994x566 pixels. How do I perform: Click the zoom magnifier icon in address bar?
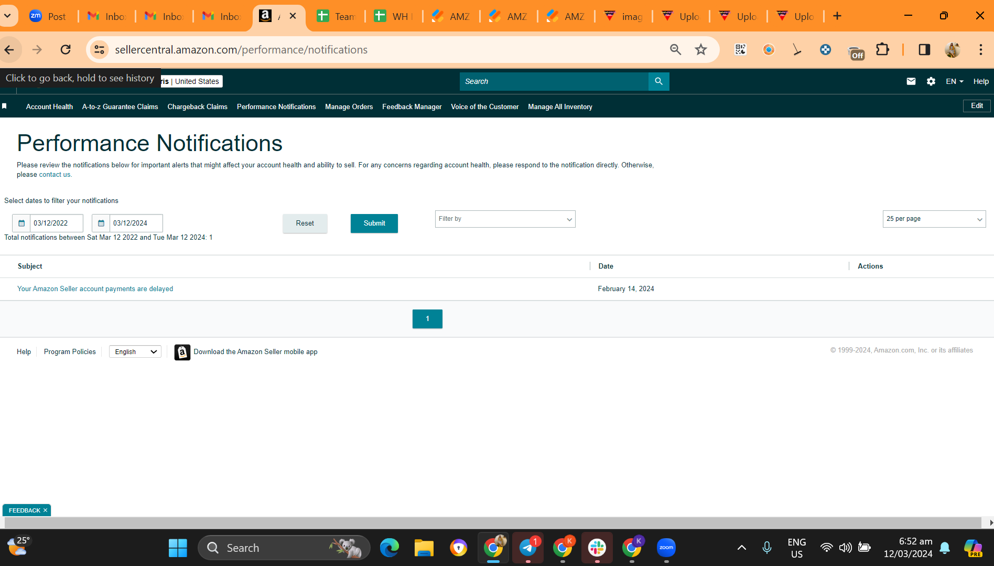click(x=675, y=50)
